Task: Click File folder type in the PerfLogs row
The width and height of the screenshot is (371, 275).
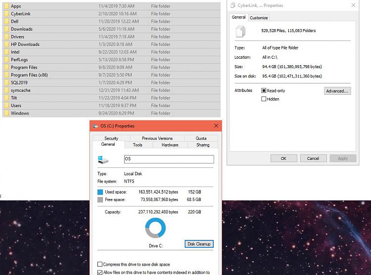Action: point(161,60)
